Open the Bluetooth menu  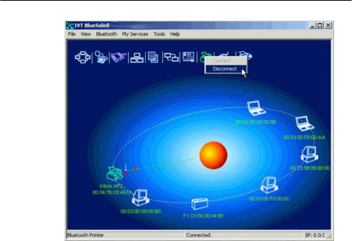(106, 34)
